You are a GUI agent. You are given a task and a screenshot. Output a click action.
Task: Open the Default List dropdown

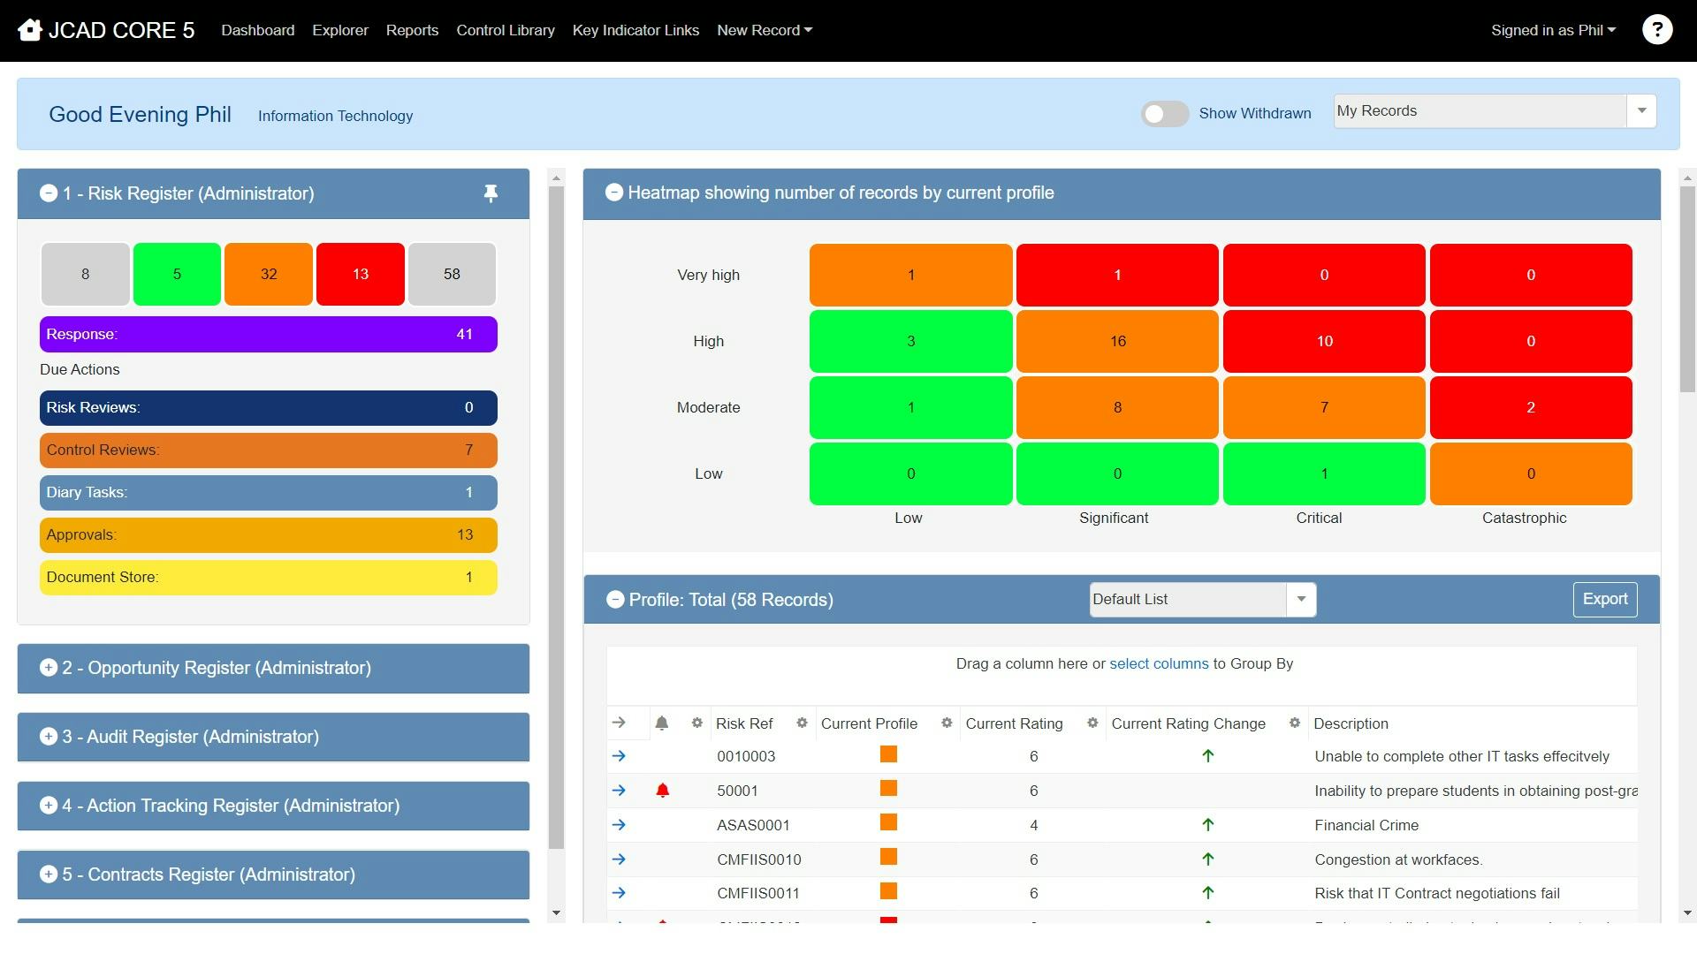[x=1299, y=599]
